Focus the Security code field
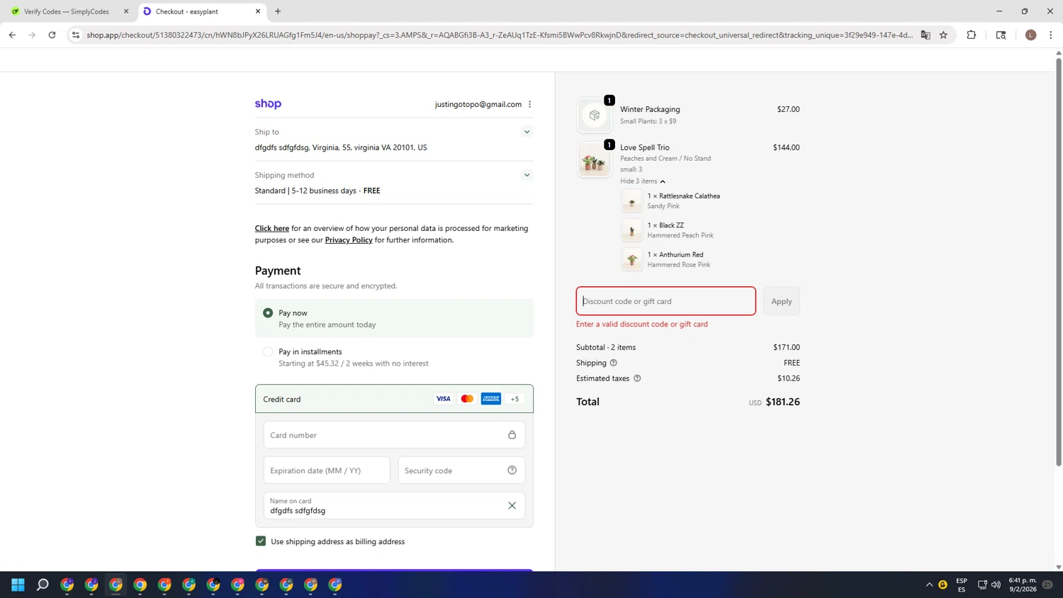 click(461, 470)
